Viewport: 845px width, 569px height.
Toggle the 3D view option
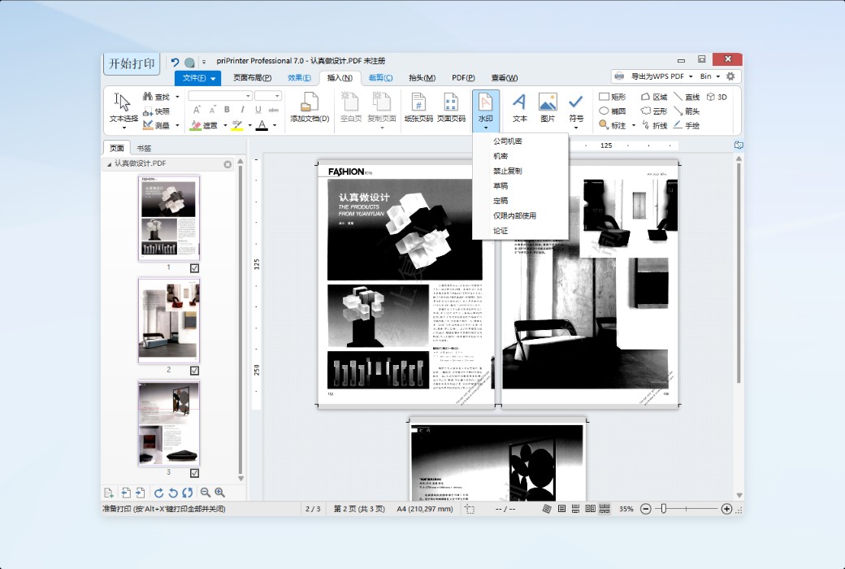coord(717,97)
